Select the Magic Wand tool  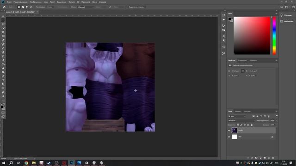click(x=3, y=28)
